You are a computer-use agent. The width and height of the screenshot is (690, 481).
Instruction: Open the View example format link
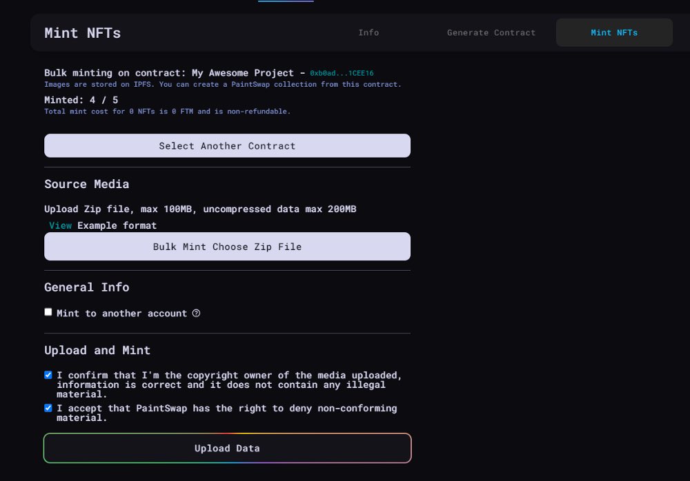point(60,225)
